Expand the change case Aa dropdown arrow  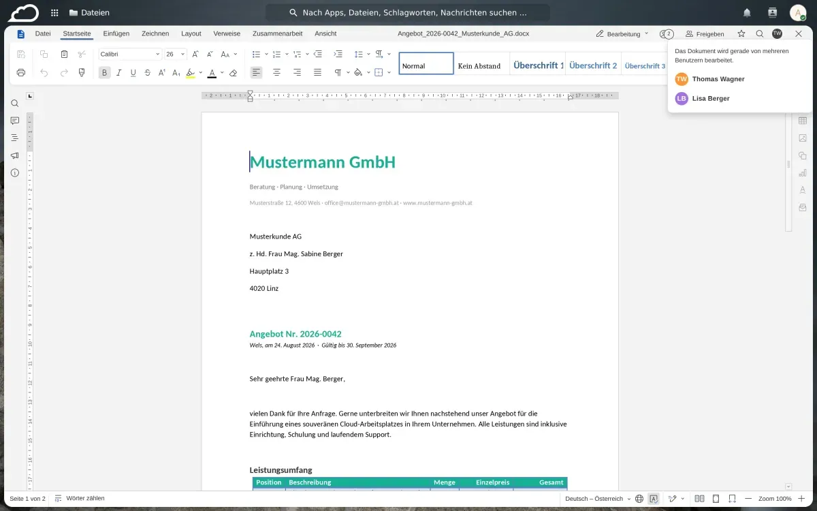tap(236, 54)
